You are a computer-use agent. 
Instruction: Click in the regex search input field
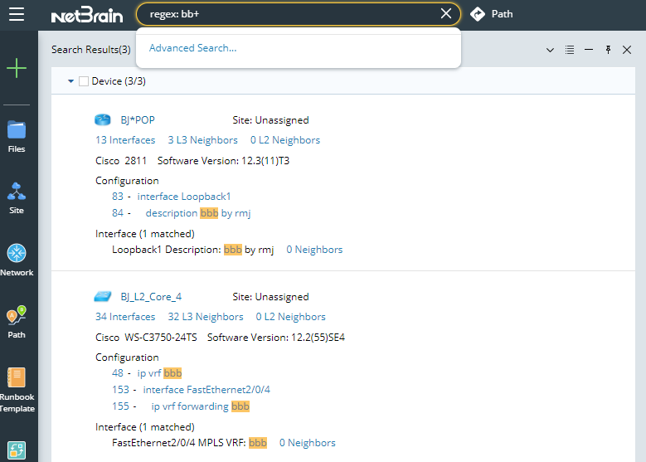[290, 14]
